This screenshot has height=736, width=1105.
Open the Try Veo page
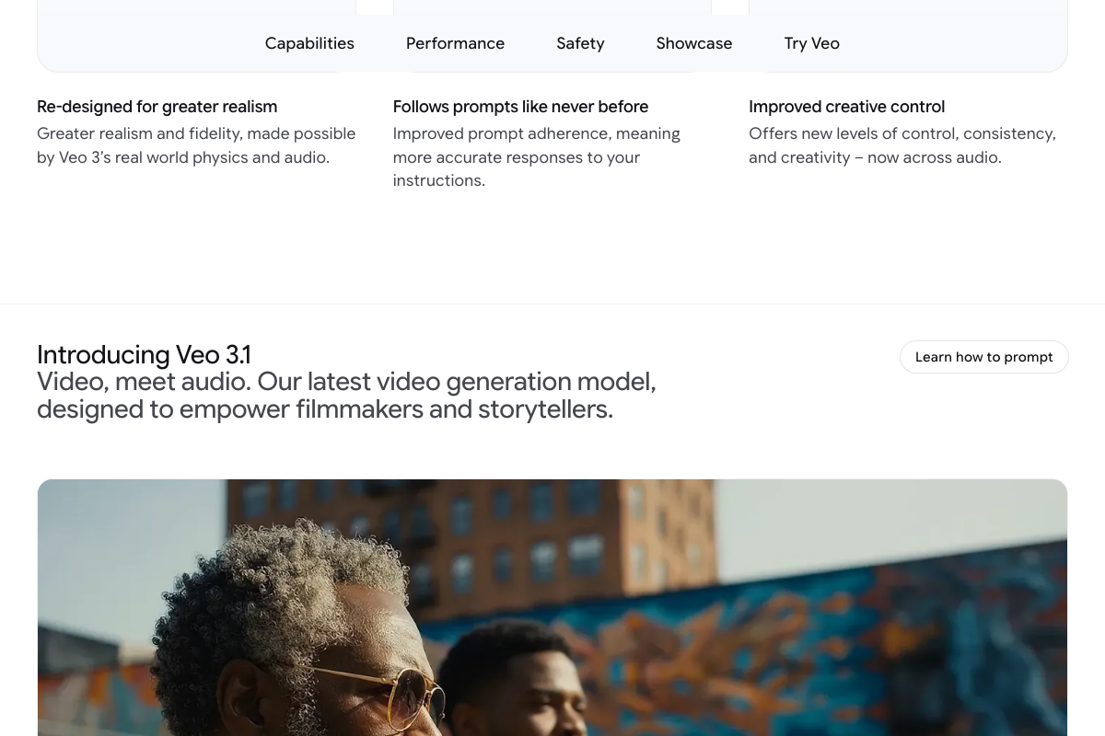click(811, 43)
